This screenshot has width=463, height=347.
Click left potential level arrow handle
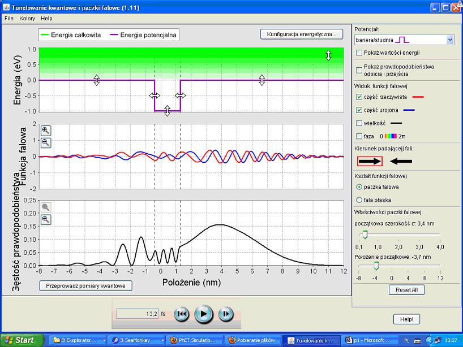click(x=97, y=80)
